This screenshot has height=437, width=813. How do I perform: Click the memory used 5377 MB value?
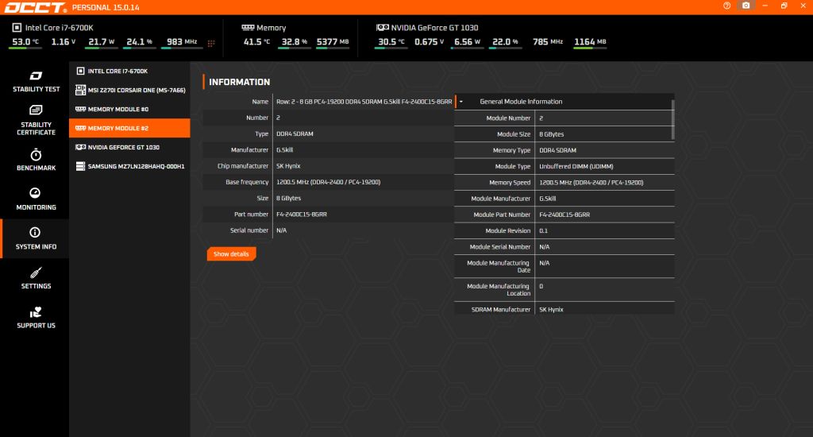coord(333,42)
